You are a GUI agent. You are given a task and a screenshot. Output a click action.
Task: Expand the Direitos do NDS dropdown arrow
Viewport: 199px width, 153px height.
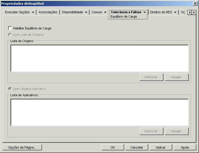coord(176,12)
